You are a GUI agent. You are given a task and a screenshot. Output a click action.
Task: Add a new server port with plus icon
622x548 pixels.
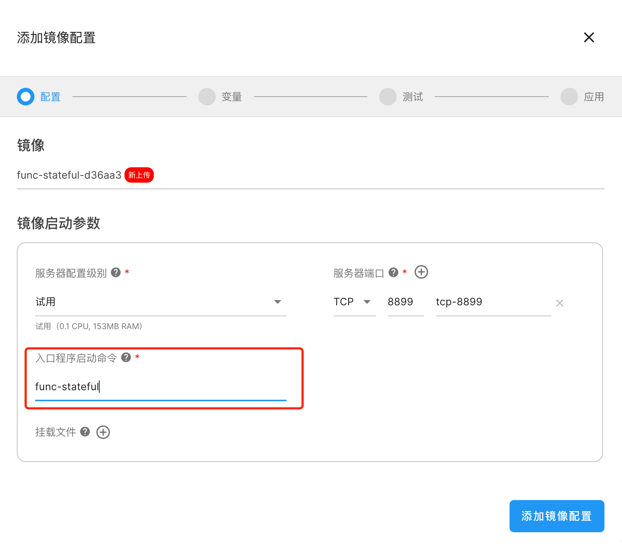(421, 272)
